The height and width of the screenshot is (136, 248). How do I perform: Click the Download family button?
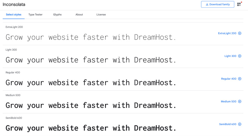tap(217, 4)
